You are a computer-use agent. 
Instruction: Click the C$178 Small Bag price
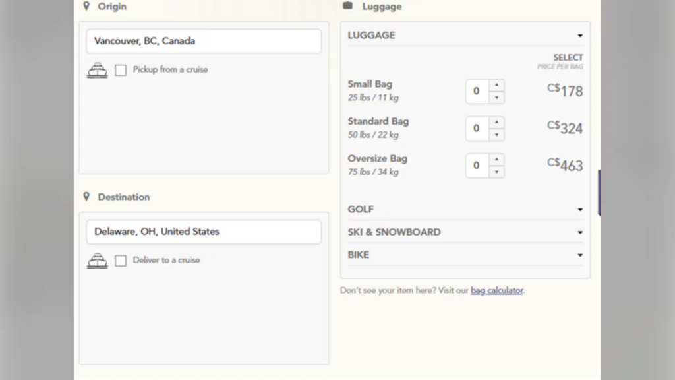click(x=565, y=90)
